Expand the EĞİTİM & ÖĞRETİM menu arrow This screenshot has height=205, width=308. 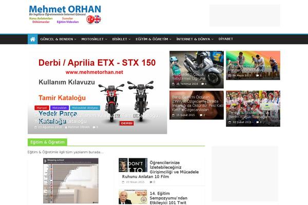[170, 39]
